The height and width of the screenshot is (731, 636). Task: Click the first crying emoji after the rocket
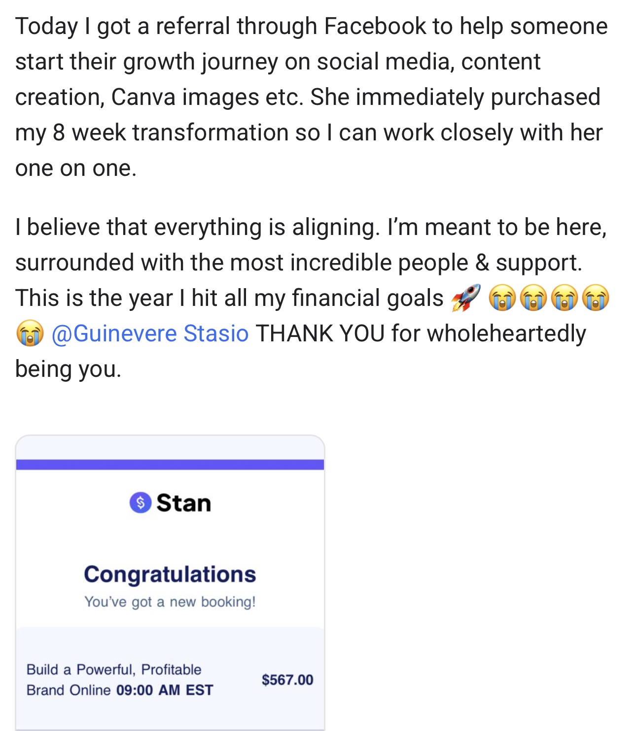pos(502,299)
